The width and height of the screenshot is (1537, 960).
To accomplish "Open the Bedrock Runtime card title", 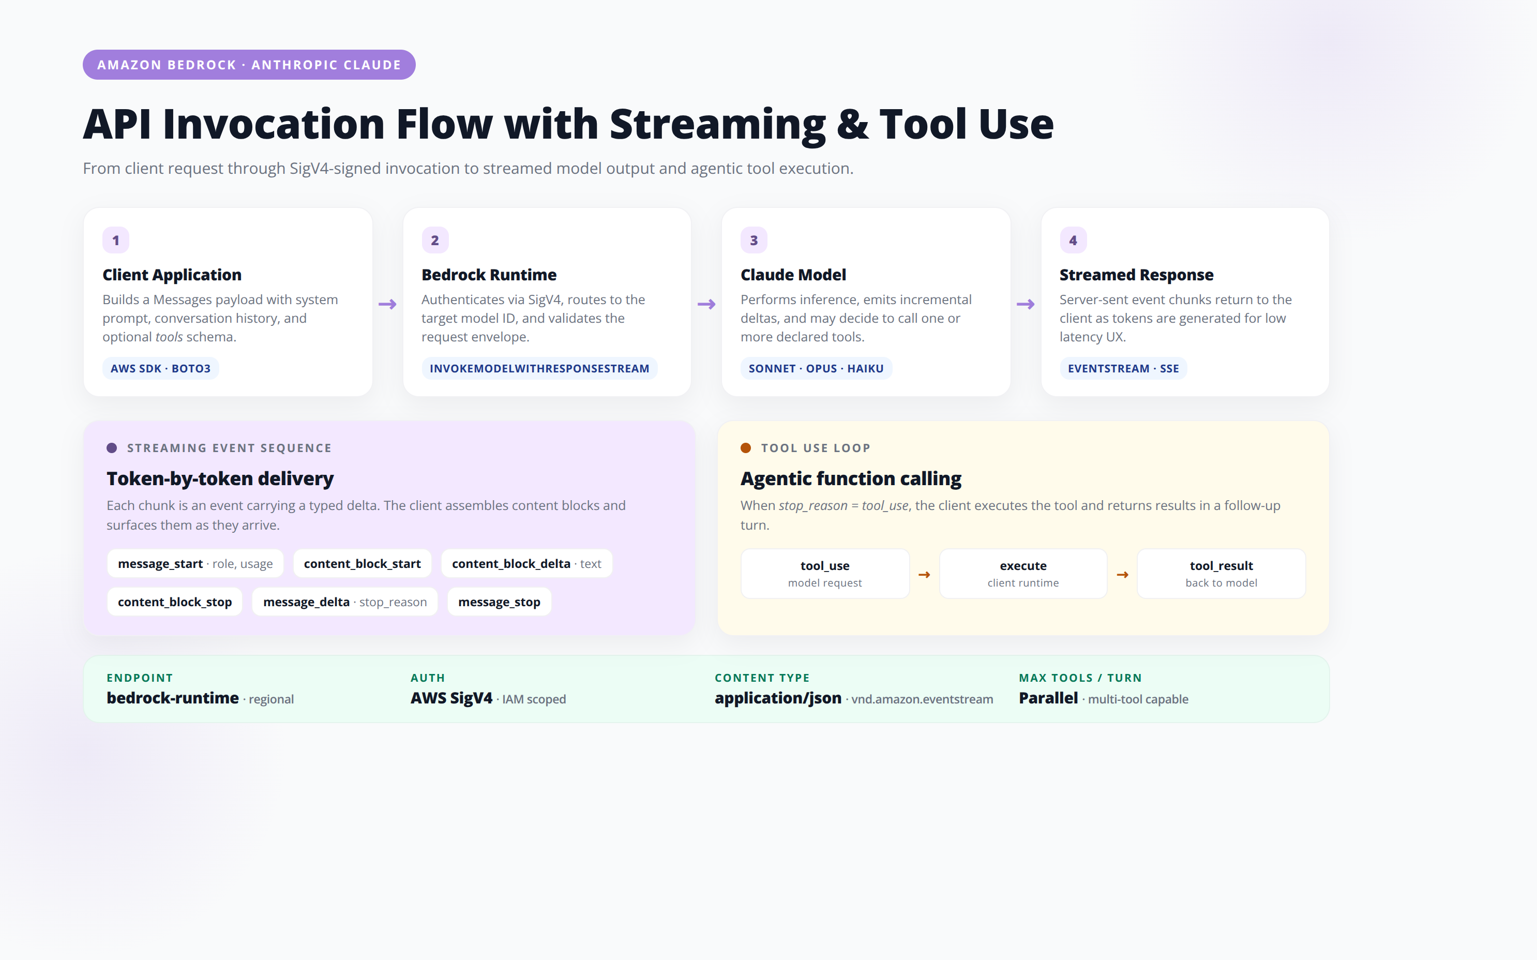I will point(489,275).
